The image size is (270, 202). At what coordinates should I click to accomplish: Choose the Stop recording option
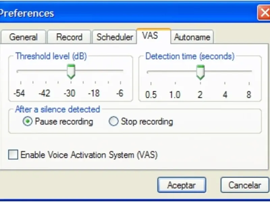tap(114, 121)
